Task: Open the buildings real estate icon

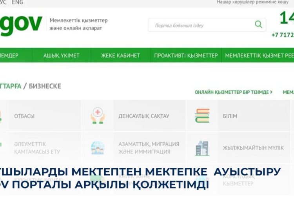Action: click(202, 148)
